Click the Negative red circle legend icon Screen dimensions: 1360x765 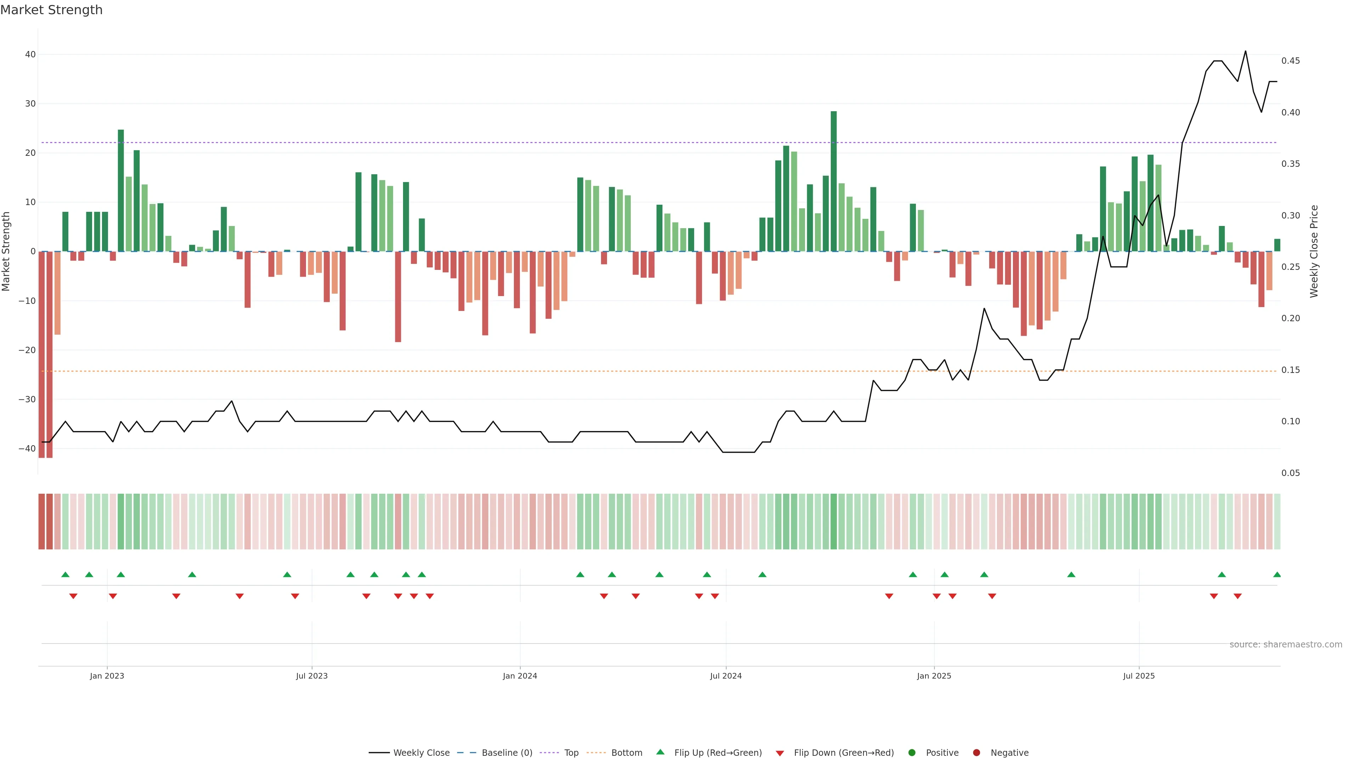coord(976,753)
